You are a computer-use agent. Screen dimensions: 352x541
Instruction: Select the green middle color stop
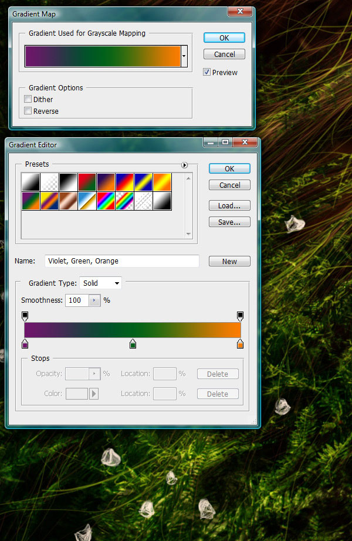[133, 344]
